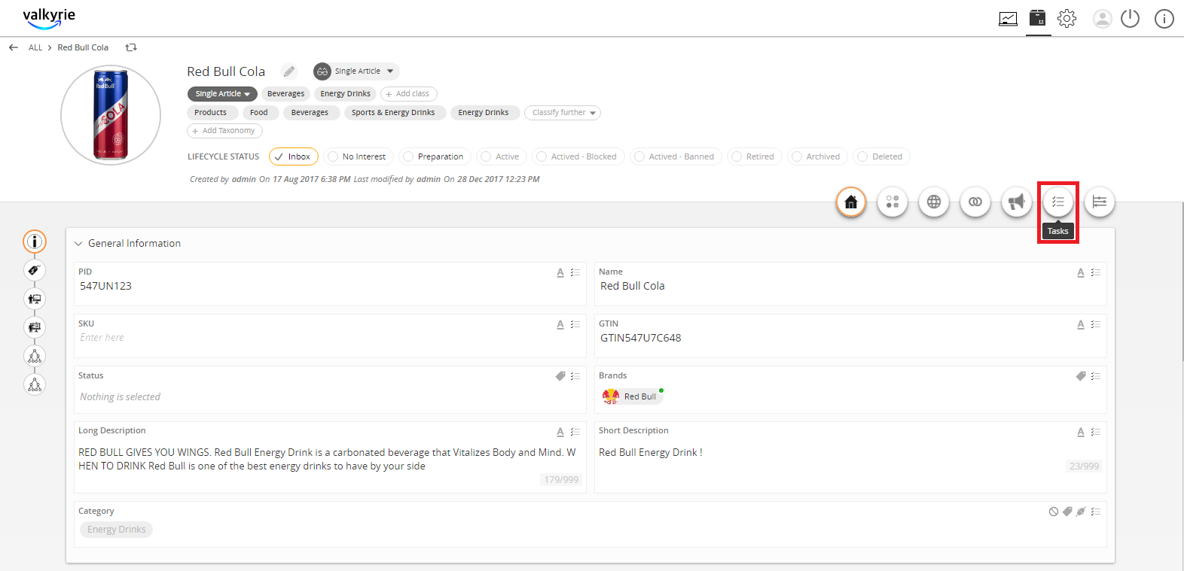
Task: Open the user profile avatar icon
Action: click(1103, 19)
